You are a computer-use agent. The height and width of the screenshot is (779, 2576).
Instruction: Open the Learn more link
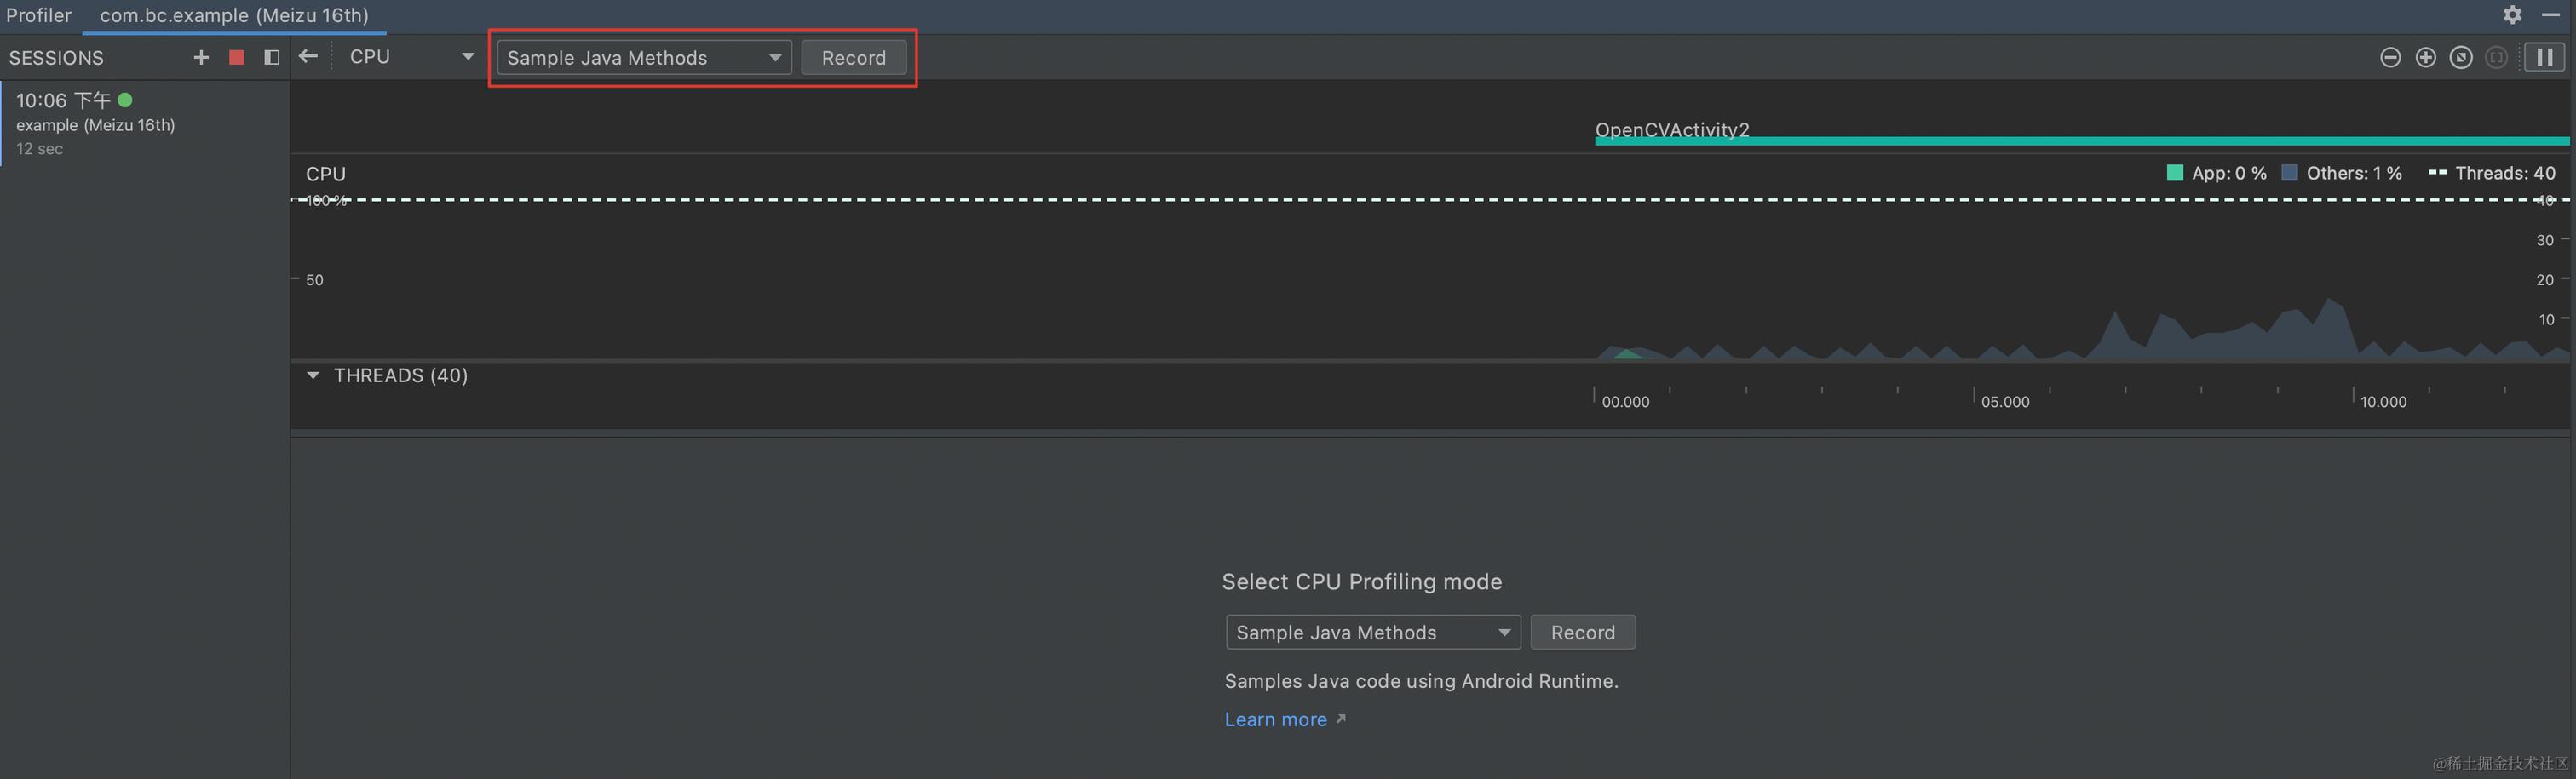click(1276, 719)
